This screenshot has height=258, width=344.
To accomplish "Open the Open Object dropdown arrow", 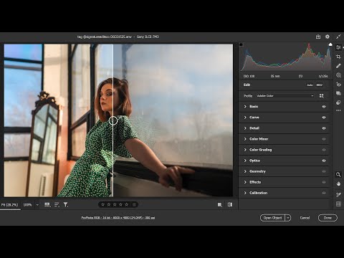I will pyautogui.click(x=288, y=218).
